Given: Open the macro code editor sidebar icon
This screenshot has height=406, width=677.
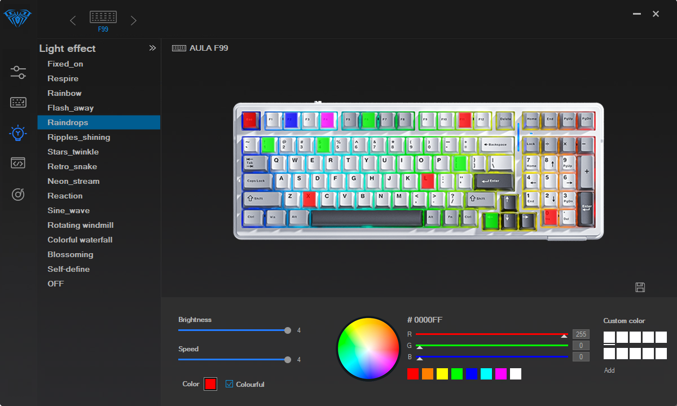Looking at the screenshot, I should click(x=18, y=164).
